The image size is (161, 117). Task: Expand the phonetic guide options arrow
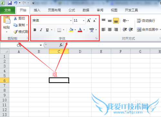tap(96, 30)
